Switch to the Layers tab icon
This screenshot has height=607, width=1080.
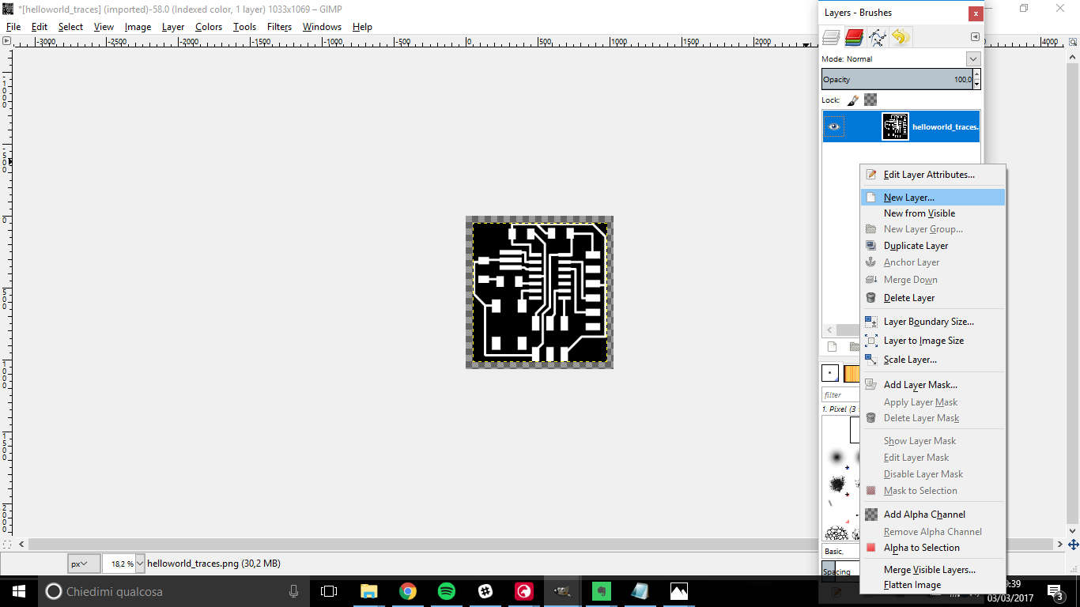(831, 37)
